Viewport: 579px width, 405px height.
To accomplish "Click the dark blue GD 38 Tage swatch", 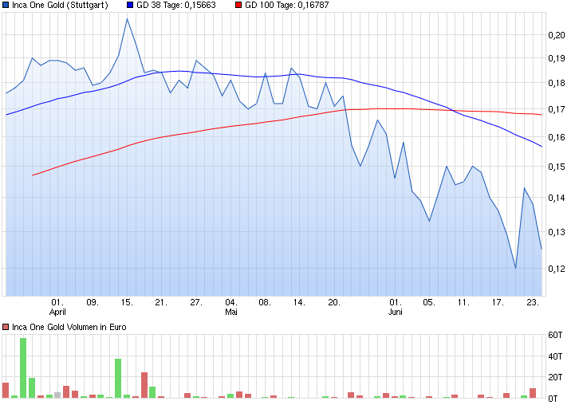I will pyautogui.click(x=130, y=5).
